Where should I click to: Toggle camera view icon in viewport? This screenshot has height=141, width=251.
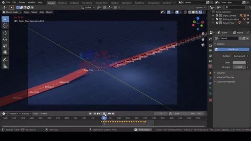pyautogui.click(x=203, y=45)
